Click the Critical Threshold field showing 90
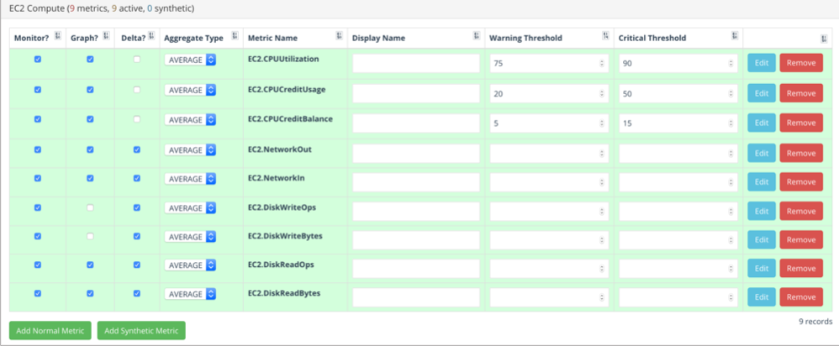 (x=678, y=63)
